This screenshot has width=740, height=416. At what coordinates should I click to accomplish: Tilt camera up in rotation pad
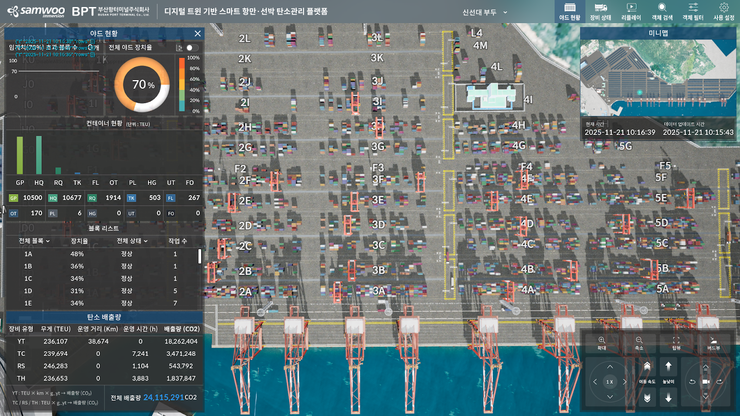coord(706,367)
